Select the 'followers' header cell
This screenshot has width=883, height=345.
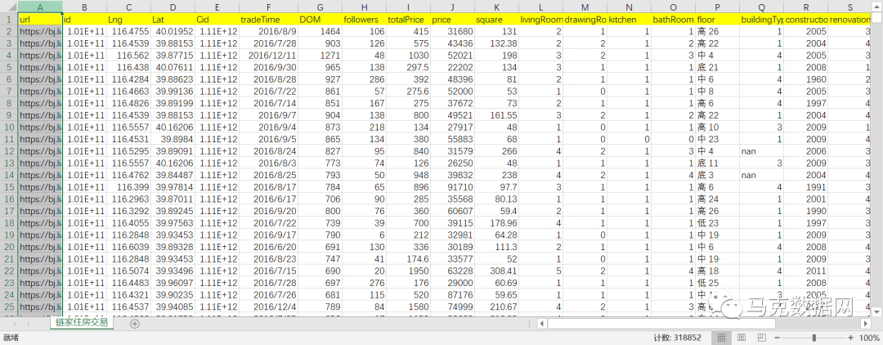click(364, 20)
